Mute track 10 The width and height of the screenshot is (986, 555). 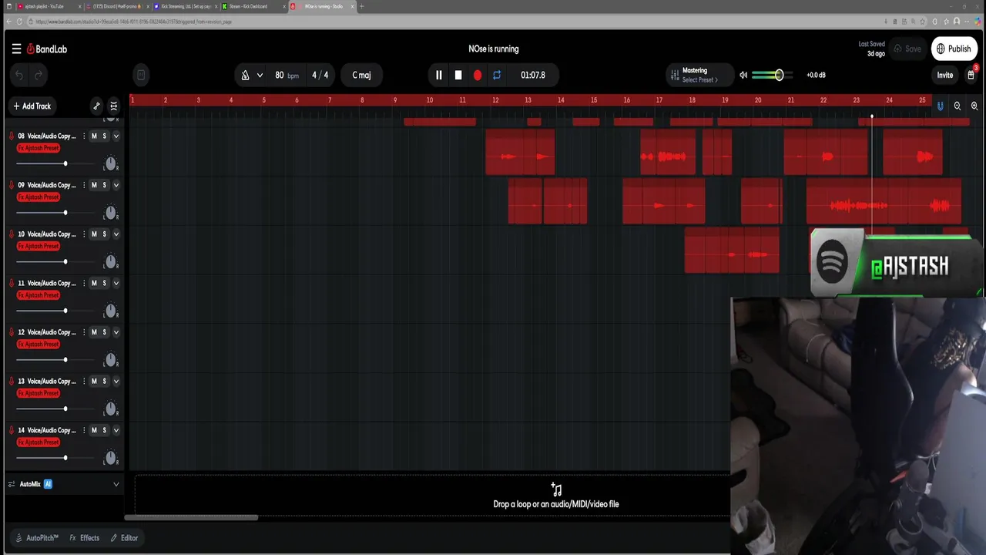(94, 234)
